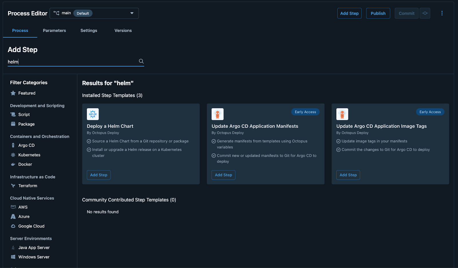Click Server Environments heading
This screenshot has width=458, height=268.
pyautogui.click(x=31, y=238)
